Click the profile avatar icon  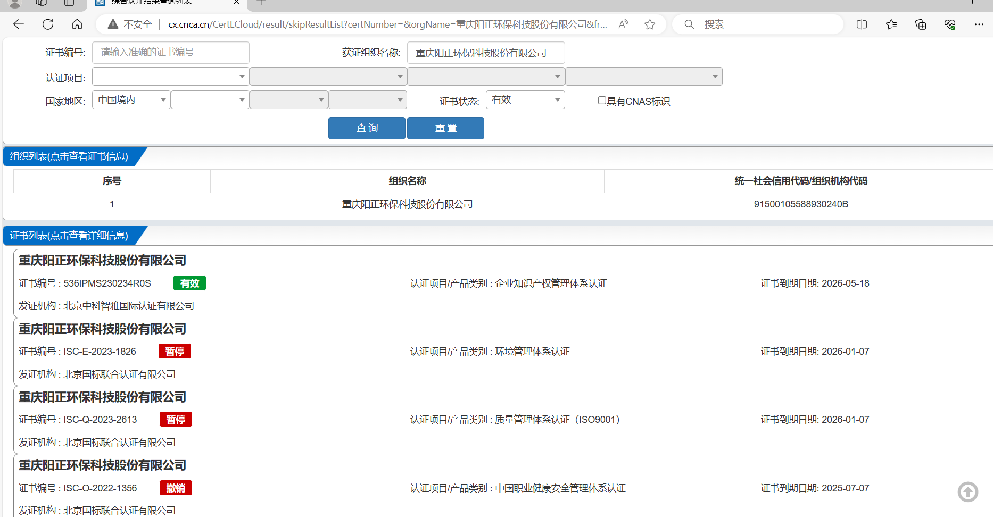[x=15, y=3]
